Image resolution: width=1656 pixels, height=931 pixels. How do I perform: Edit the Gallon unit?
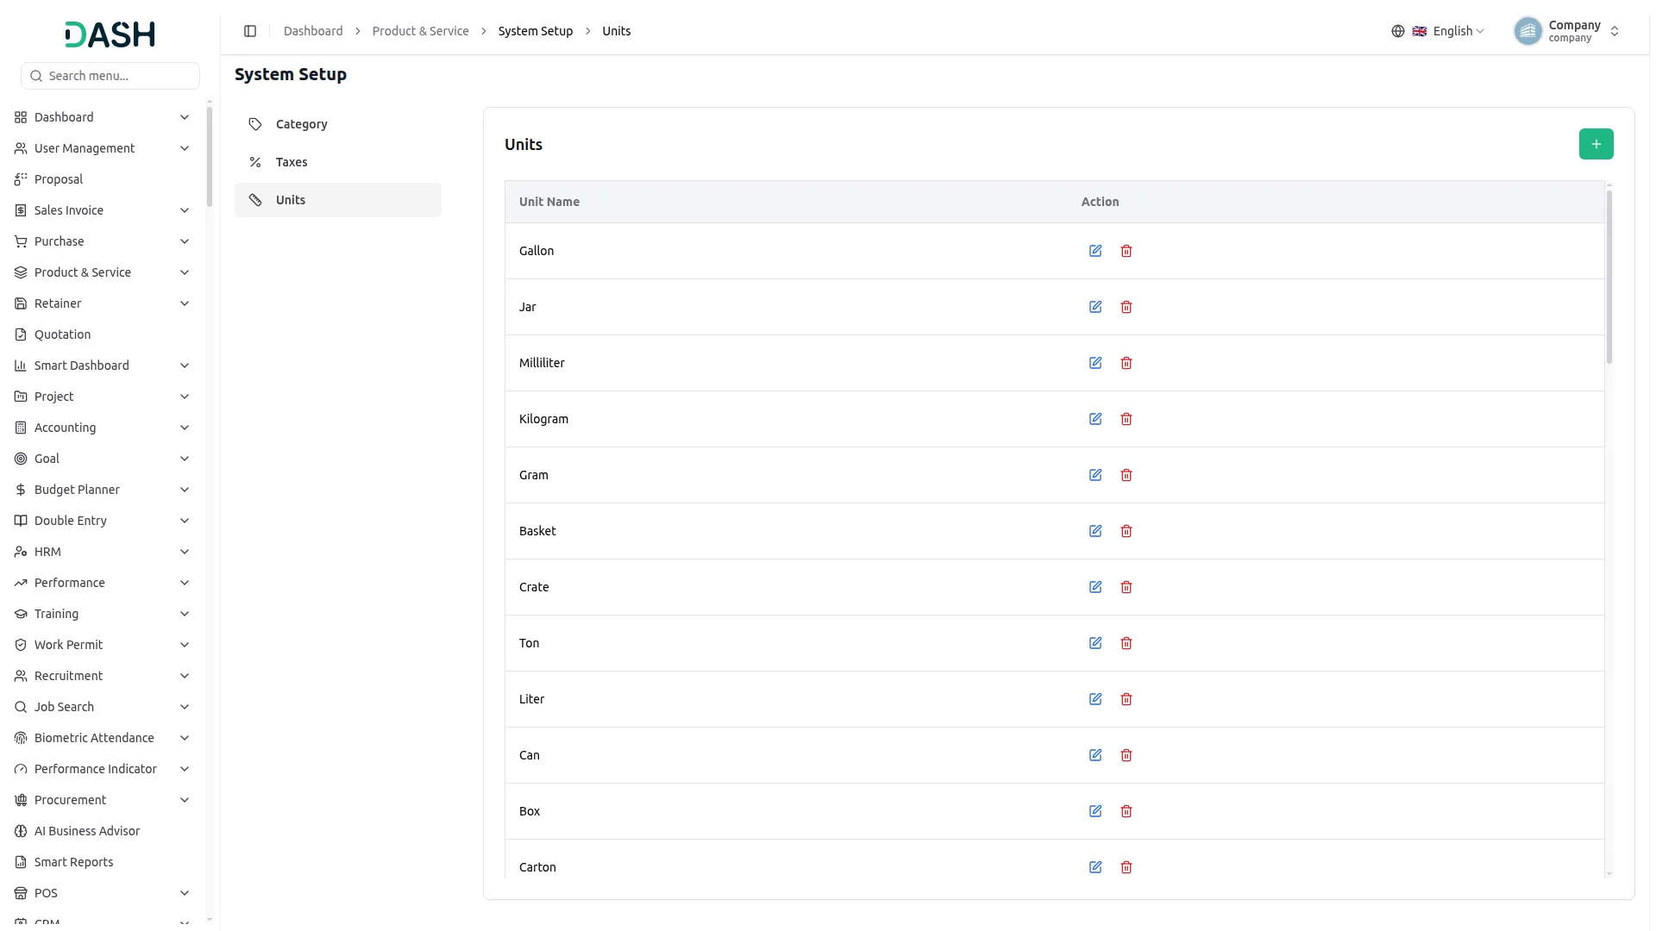1095,251
